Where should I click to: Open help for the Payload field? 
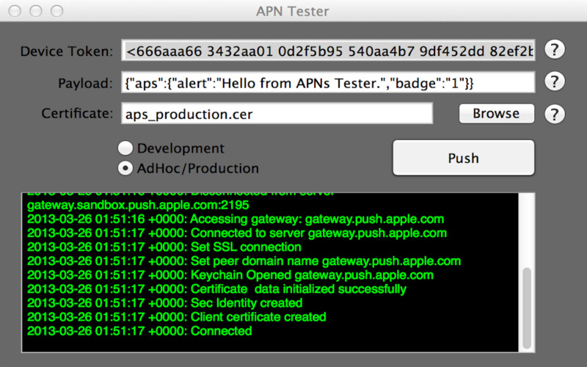(555, 81)
